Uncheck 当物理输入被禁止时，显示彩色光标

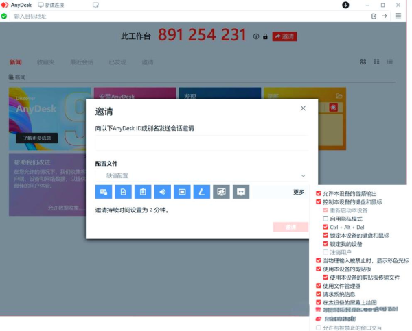pos(318,260)
